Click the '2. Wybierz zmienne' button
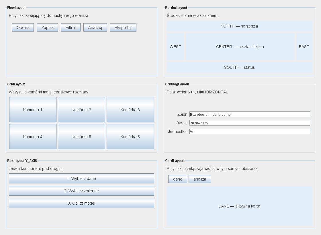This screenshot has height=235, width=321. (x=81, y=191)
